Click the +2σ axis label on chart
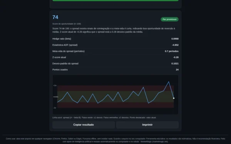231x144 pixels. (x=55, y=86)
